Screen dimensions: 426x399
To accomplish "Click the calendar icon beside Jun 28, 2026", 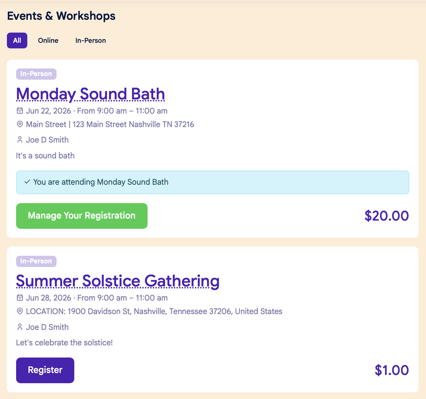I will click(20, 298).
